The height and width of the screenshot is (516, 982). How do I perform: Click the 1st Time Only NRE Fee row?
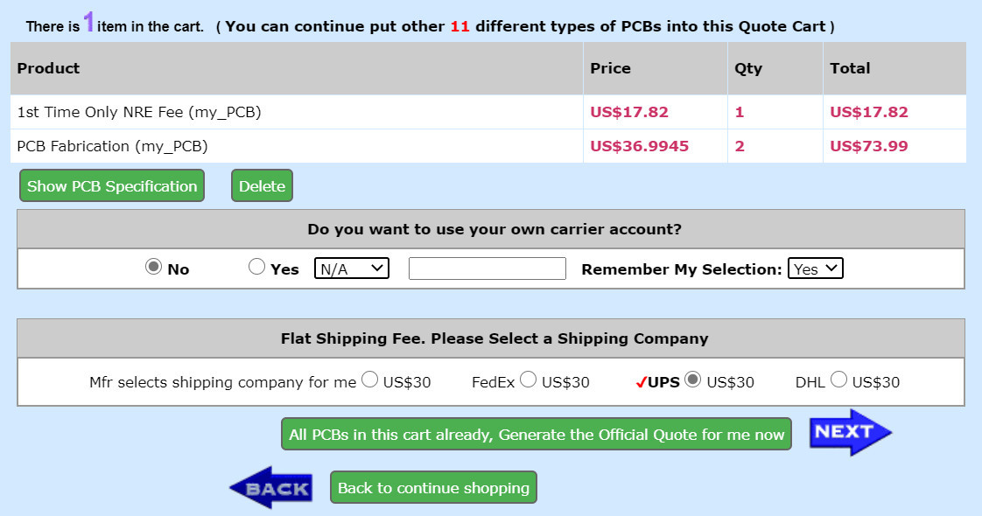(x=487, y=112)
